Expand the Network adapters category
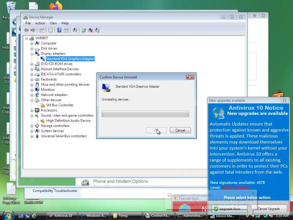This screenshot has width=293, height=220. pos(32,95)
